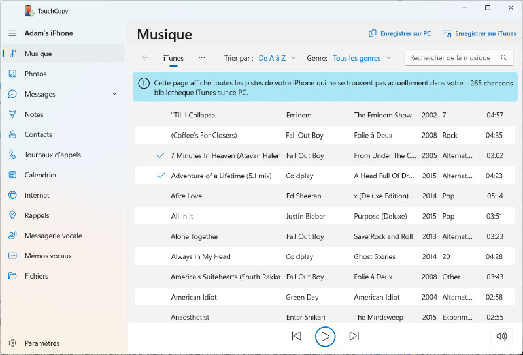Click the Rechercher de la musique field
This screenshot has width=523, height=355.
tap(450, 58)
